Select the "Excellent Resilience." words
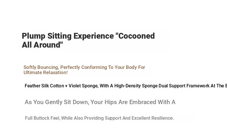 coord(153,118)
